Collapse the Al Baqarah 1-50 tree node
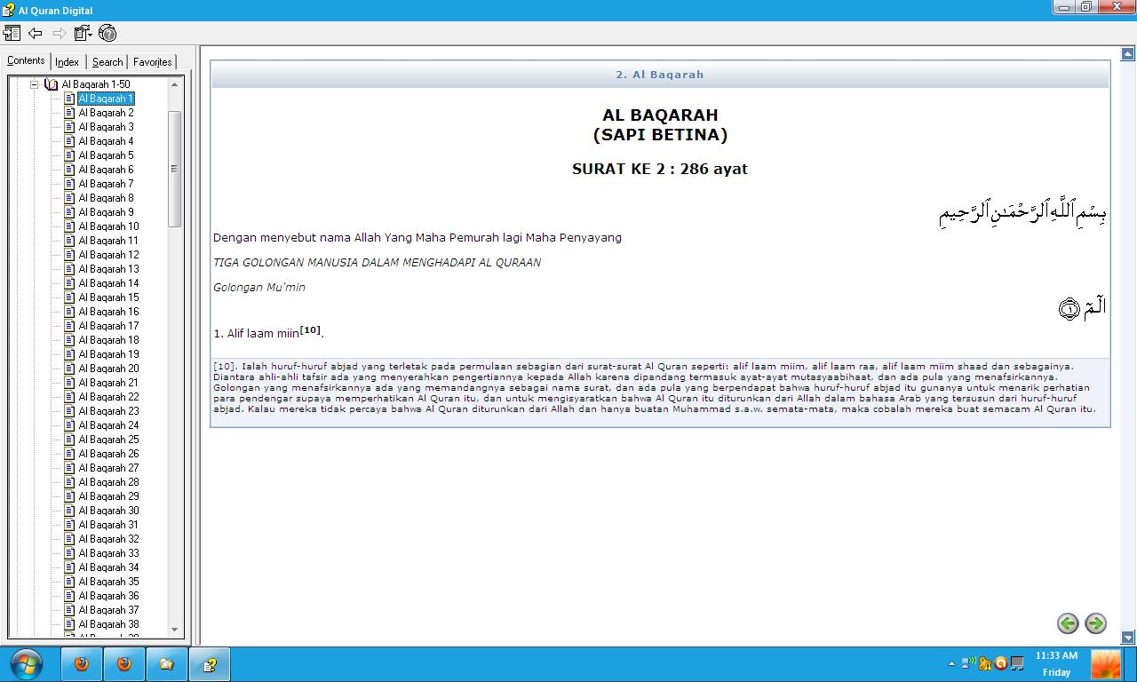 35,84
